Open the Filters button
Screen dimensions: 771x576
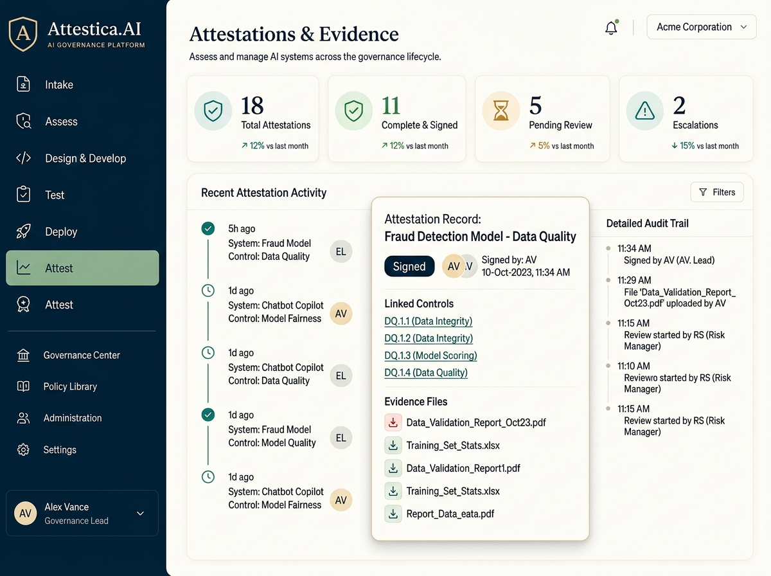coord(717,192)
